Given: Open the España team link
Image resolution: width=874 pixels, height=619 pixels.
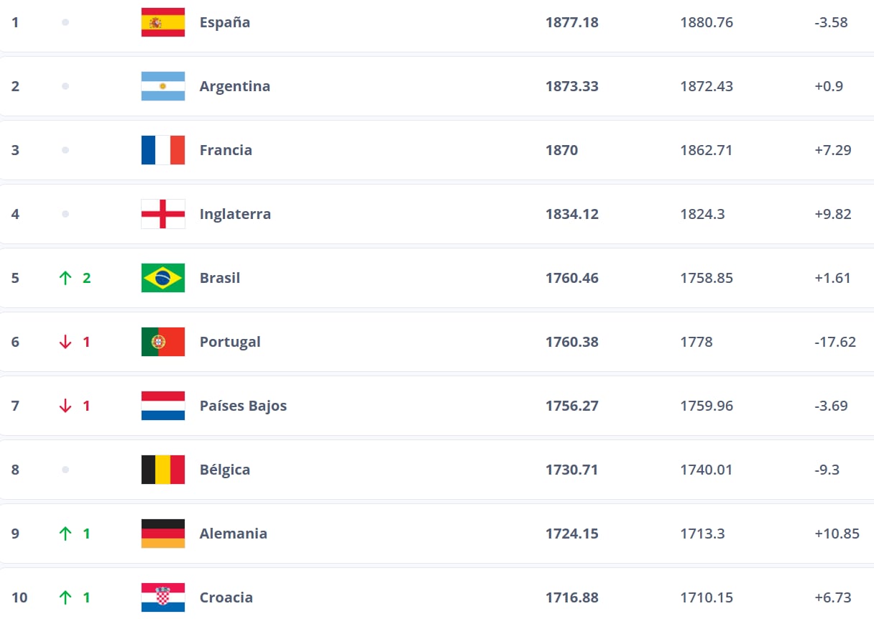Looking at the screenshot, I should point(225,22).
